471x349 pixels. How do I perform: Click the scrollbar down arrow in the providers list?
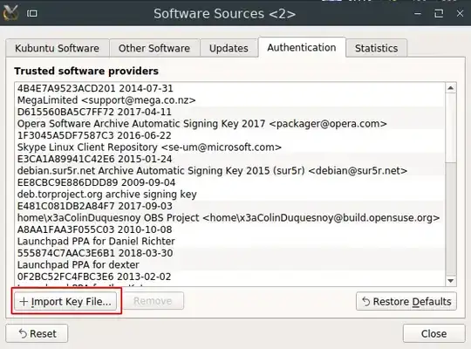[x=451, y=281]
